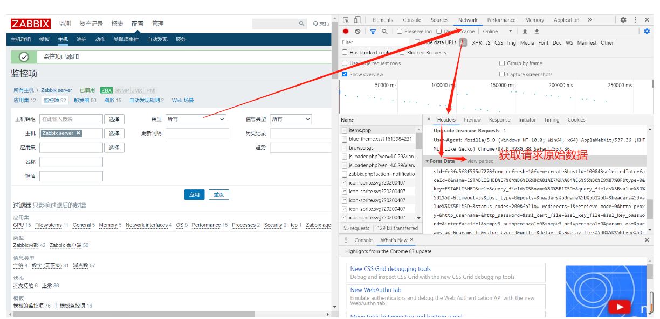Screen dimensions: 660x319
Task: Click the network overview timeline
Action: point(495,96)
